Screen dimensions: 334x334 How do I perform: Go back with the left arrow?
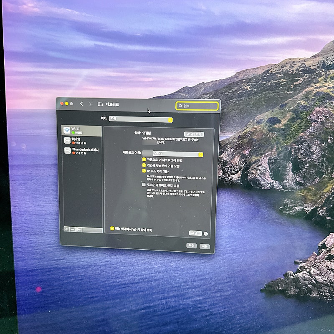coord(81,104)
